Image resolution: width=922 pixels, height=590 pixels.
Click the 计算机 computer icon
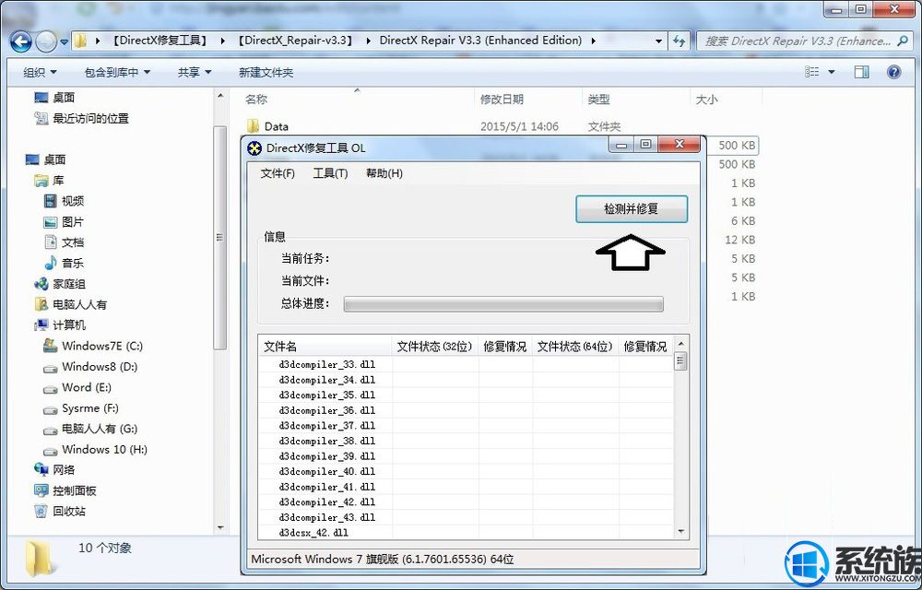point(41,325)
